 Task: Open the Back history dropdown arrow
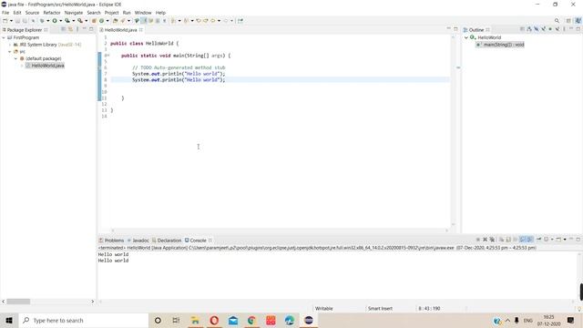pyautogui.click(x=219, y=21)
